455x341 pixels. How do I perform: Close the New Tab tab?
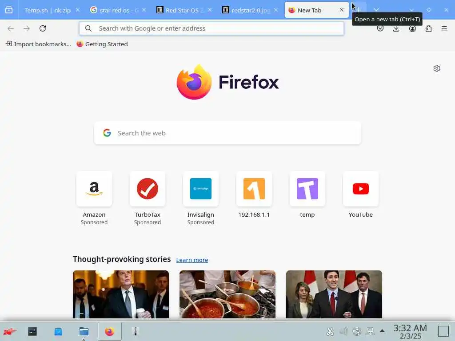(342, 10)
